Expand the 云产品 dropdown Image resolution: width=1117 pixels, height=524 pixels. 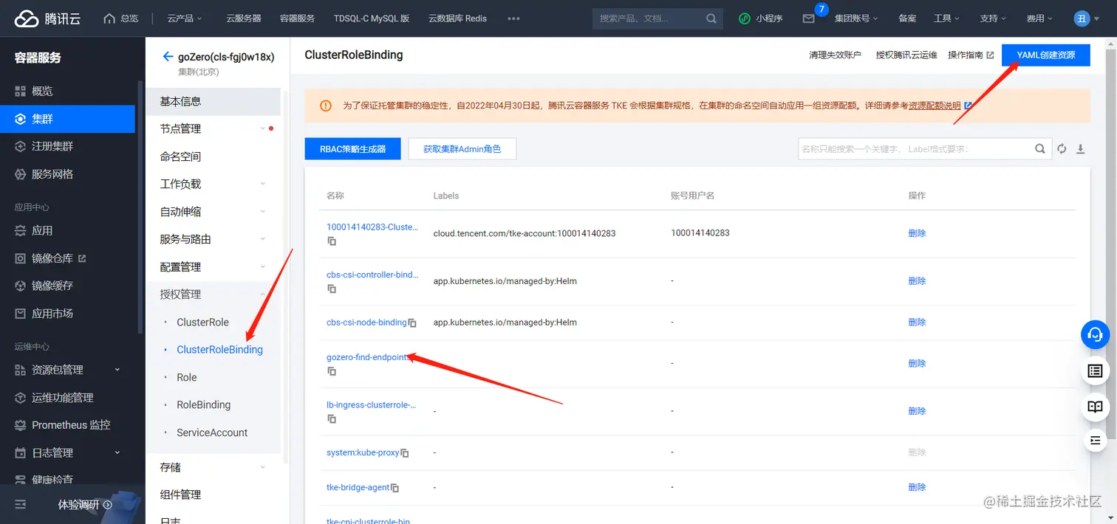[x=185, y=18]
